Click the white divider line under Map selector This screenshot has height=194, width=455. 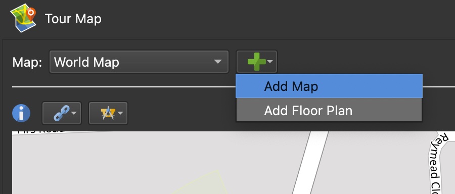pyautogui.click(x=124, y=87)
